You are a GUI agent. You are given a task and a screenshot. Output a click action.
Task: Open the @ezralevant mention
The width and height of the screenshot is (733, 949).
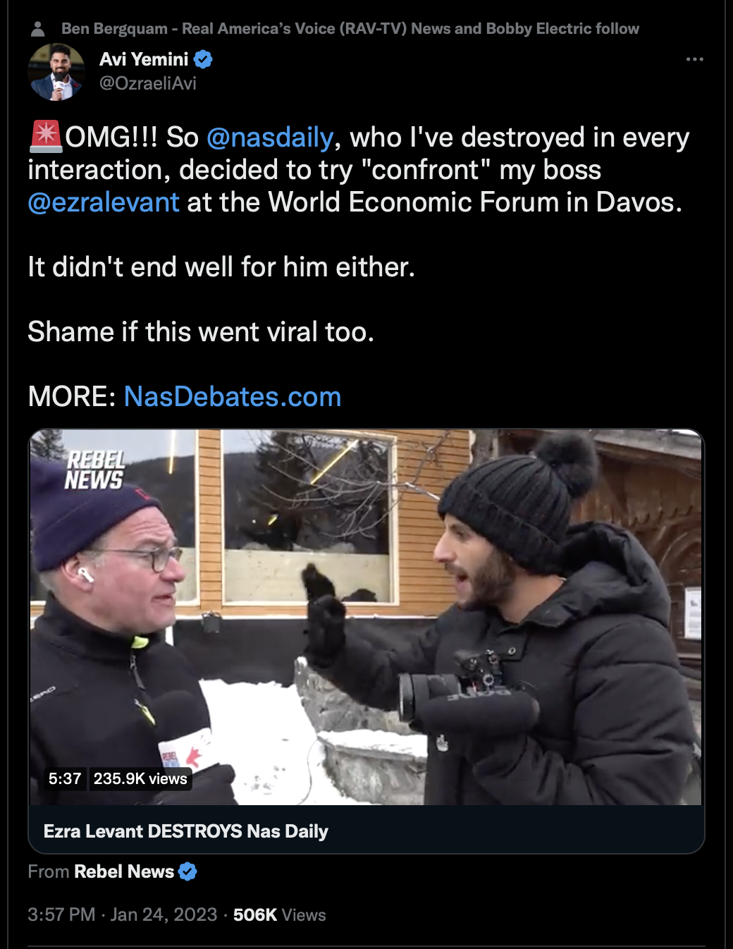pos(104,202)
